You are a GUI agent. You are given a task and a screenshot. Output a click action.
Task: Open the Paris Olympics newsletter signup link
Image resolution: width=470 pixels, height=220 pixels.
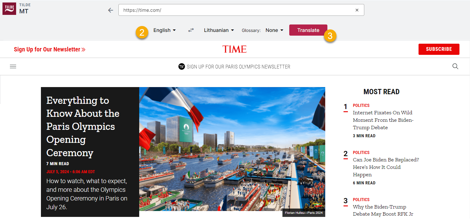(x=238, y=67)
